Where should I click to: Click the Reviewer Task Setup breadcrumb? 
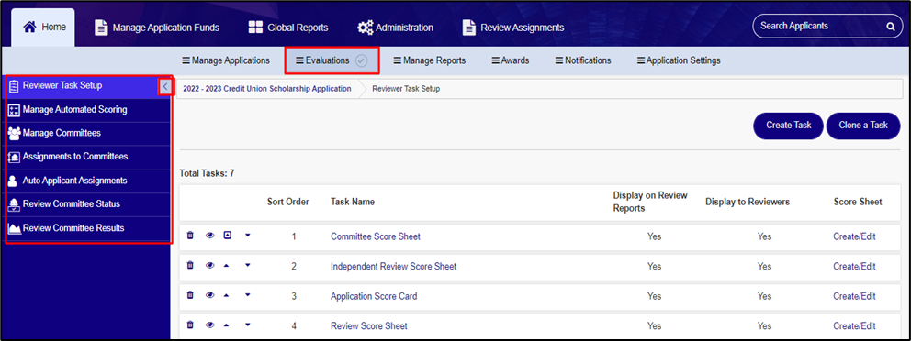click(x=406, y=89)
